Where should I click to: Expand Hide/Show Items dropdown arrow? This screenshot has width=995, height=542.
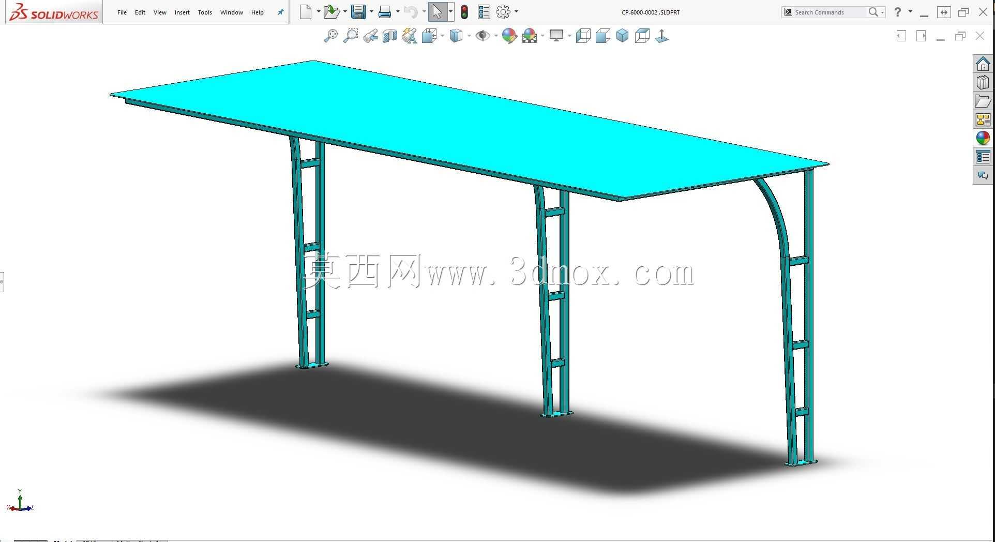[x=496, y=36]
